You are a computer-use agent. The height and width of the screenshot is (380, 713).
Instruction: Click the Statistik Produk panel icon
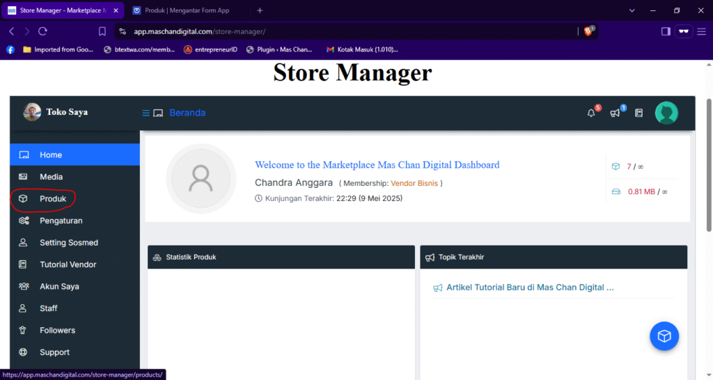click(x=157, y=258)
